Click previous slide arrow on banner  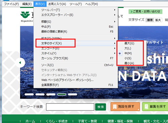tap(20, 63)
